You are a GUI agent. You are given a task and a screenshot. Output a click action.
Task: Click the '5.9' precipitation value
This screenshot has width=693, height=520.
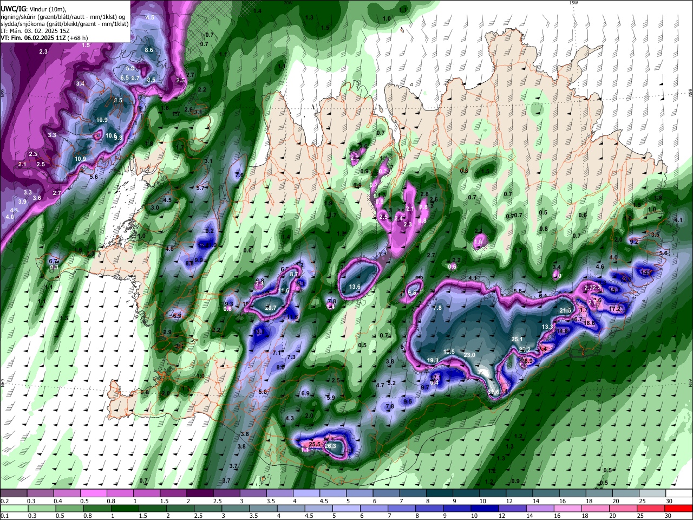(331, 397)
